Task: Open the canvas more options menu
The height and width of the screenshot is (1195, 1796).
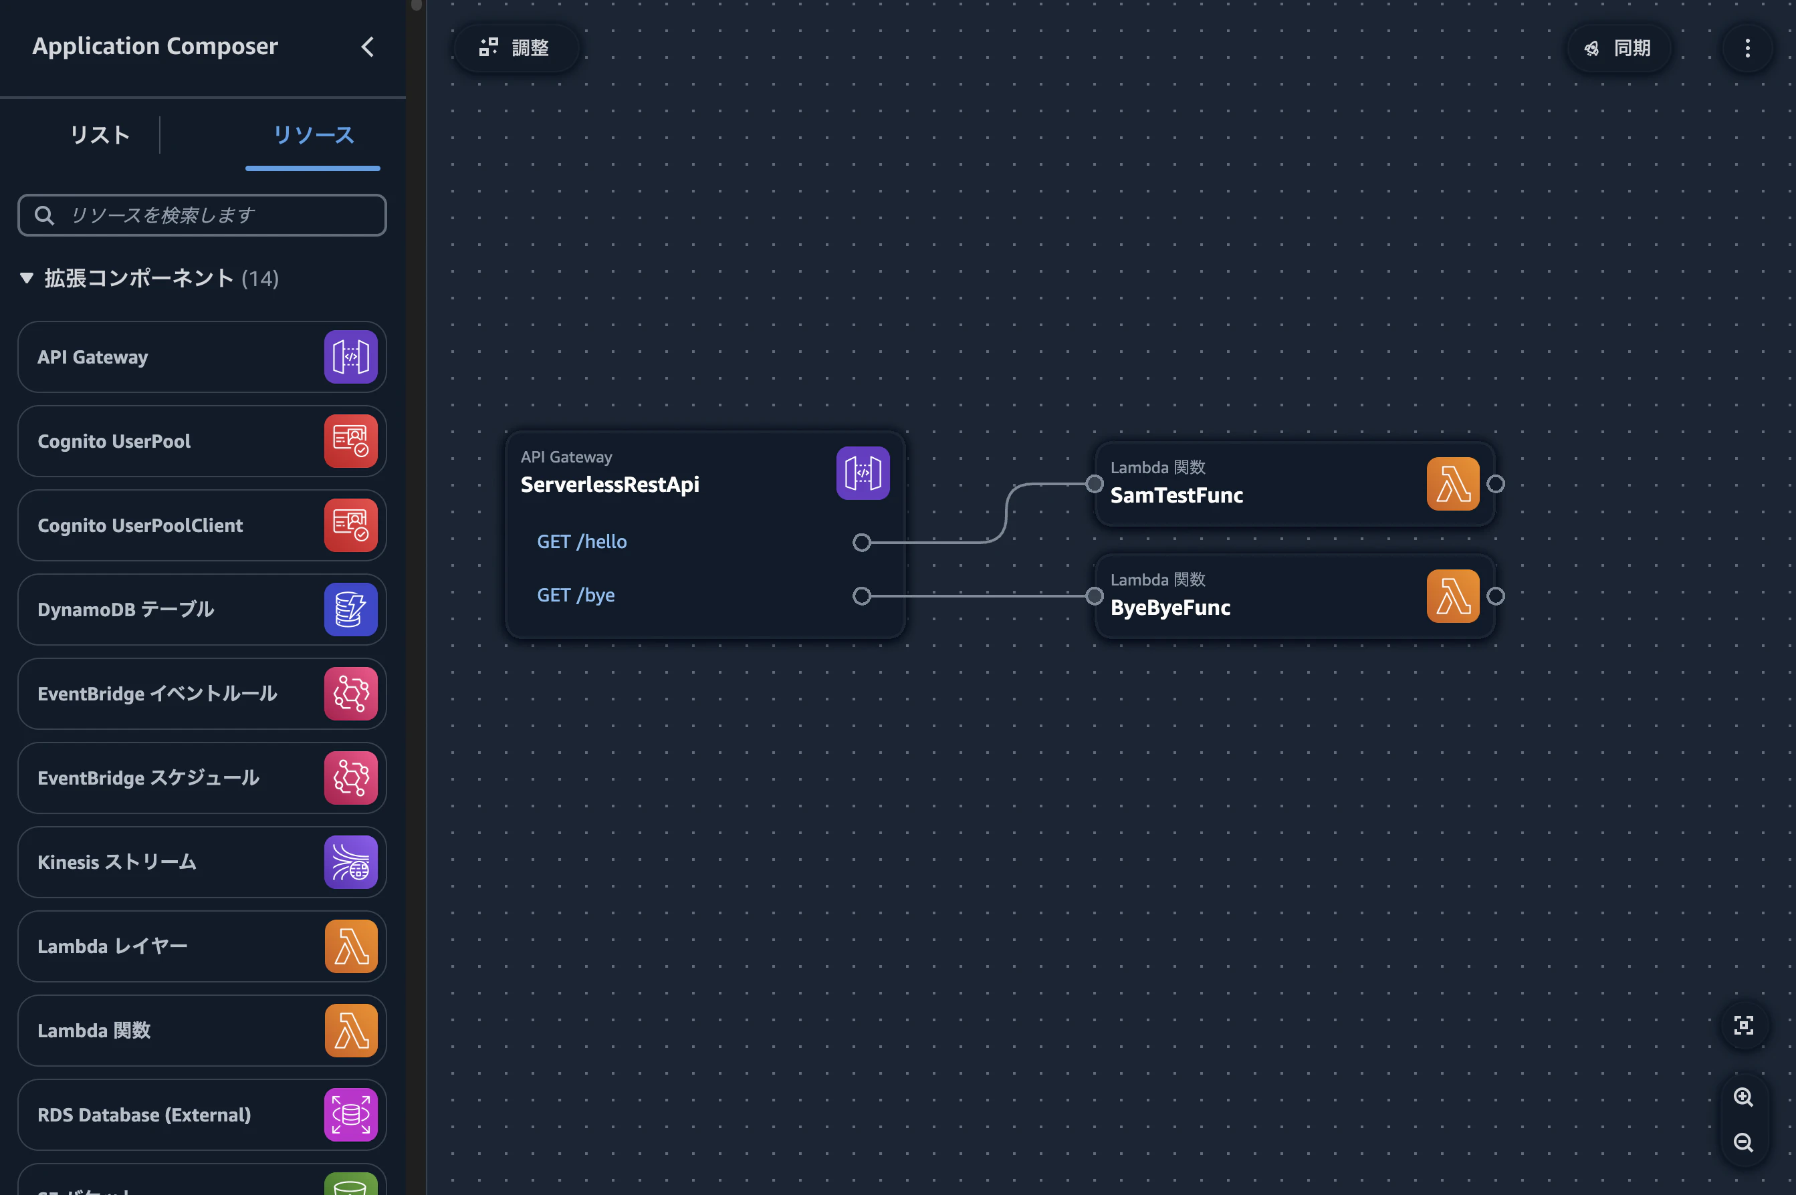Action: [1747, 48]
